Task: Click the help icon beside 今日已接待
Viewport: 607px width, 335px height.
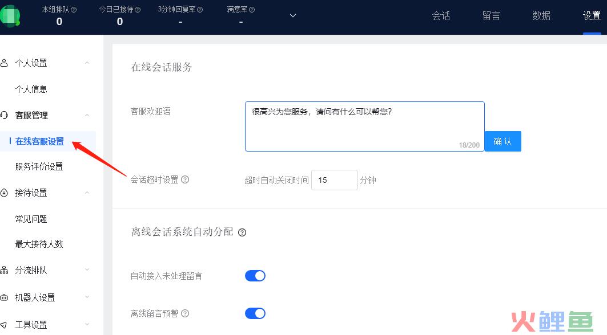Action: click(138, 10)
